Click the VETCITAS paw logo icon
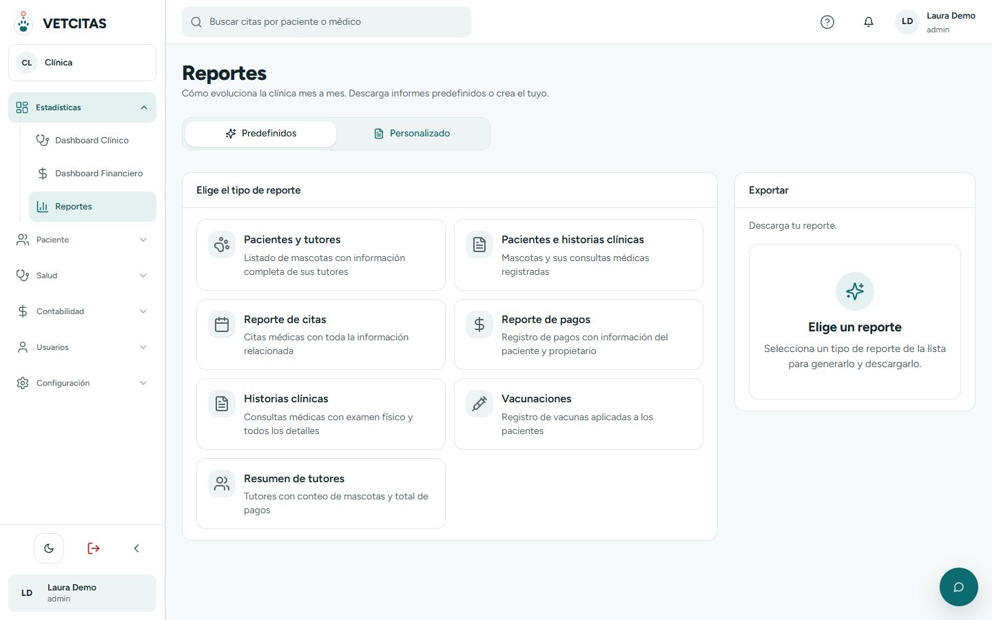 pyautogui.click(x=23, y=23)
